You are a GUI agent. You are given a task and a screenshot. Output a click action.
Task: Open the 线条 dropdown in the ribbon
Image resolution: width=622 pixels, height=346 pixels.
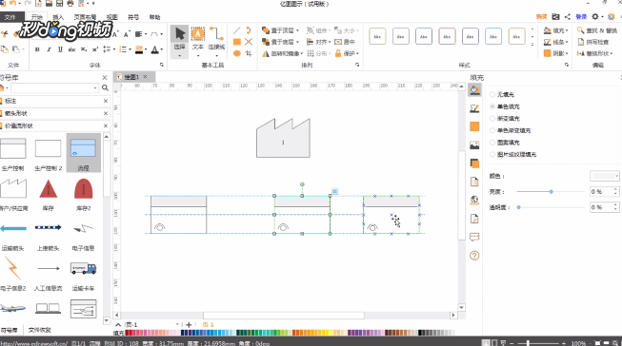(x=556, y=42)
